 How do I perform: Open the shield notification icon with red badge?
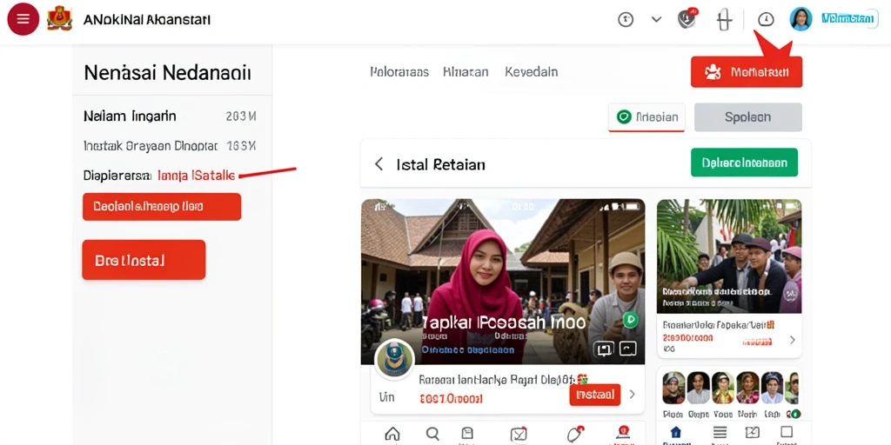click(687, 19)
